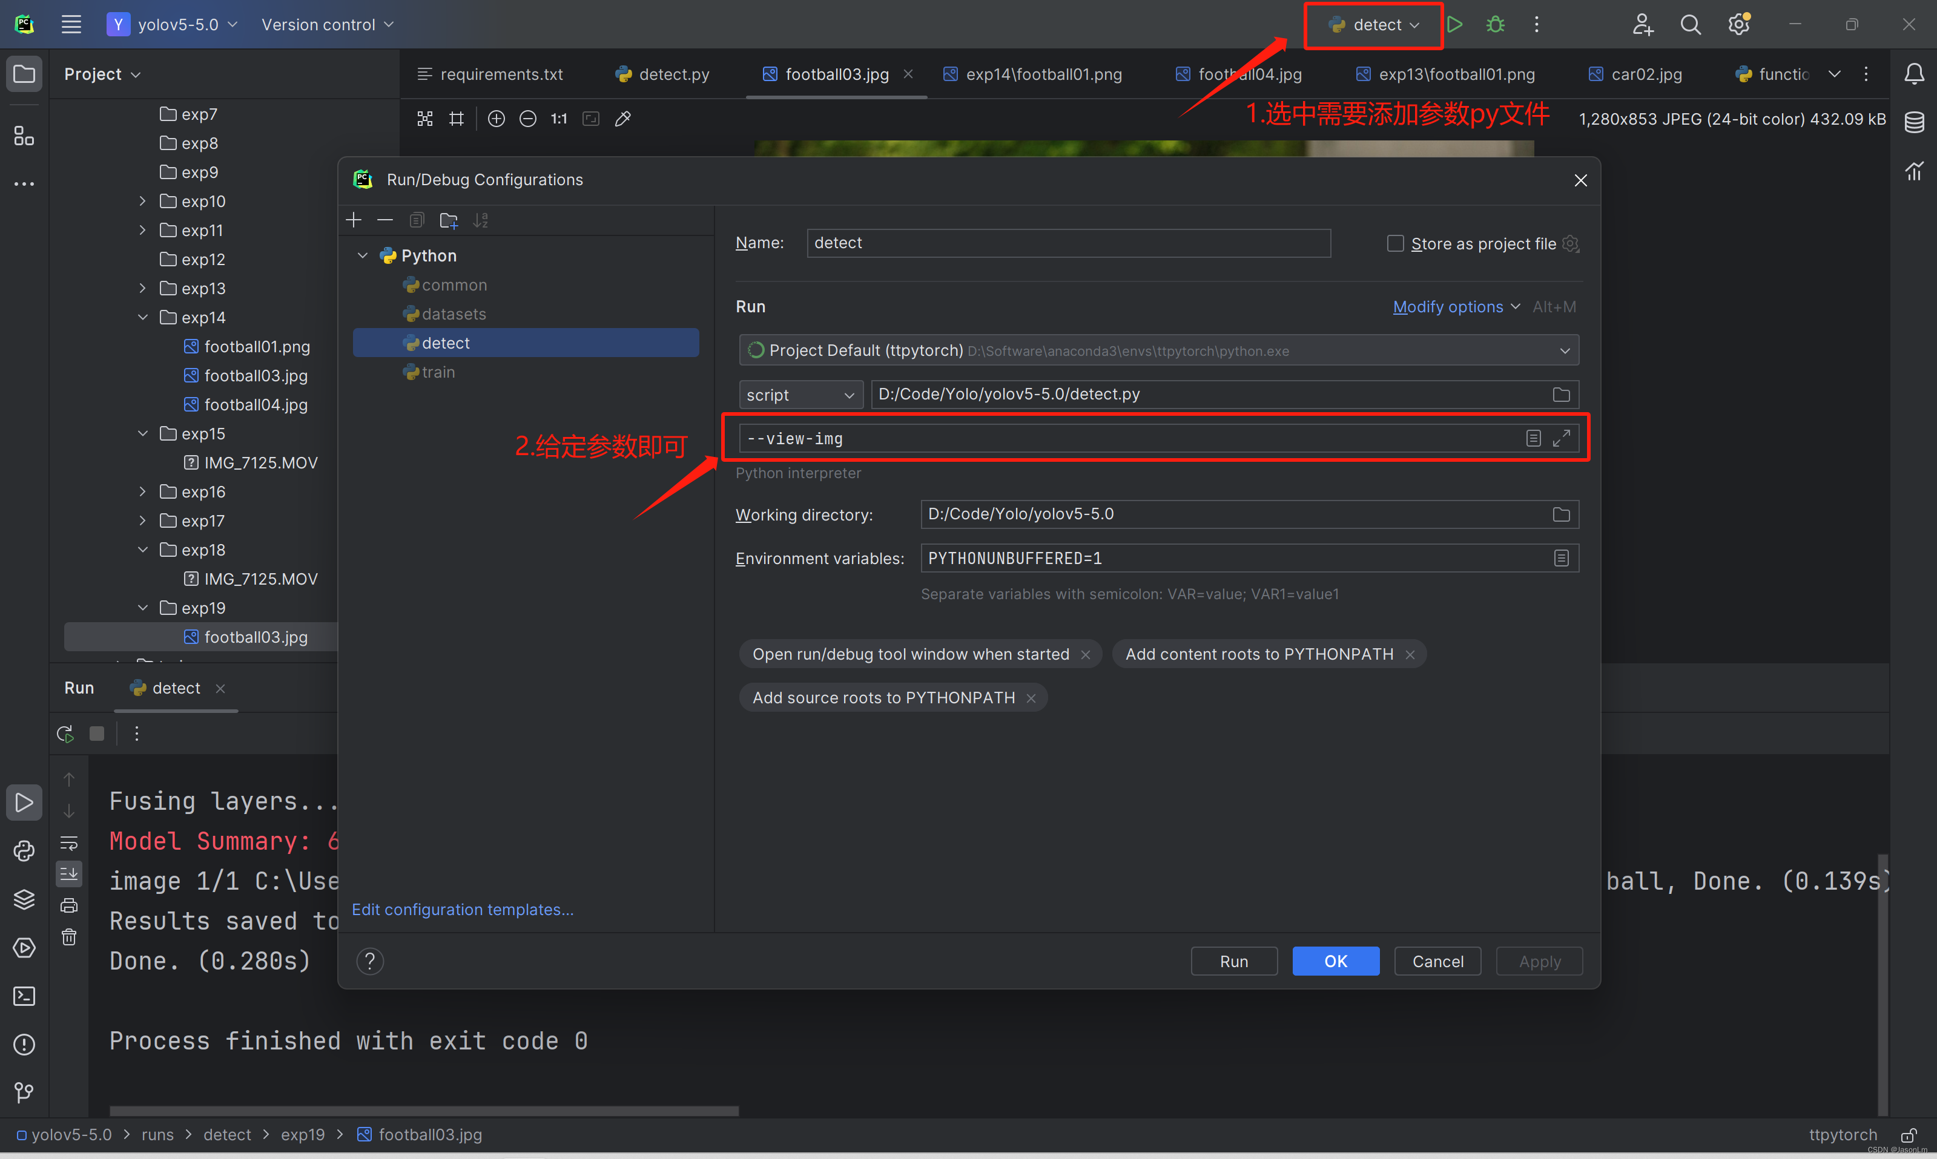Screen dimensions: 1937x1159
Task: Remove Add content roots to PYTHONPATH chip
Action: point(1410,654)
